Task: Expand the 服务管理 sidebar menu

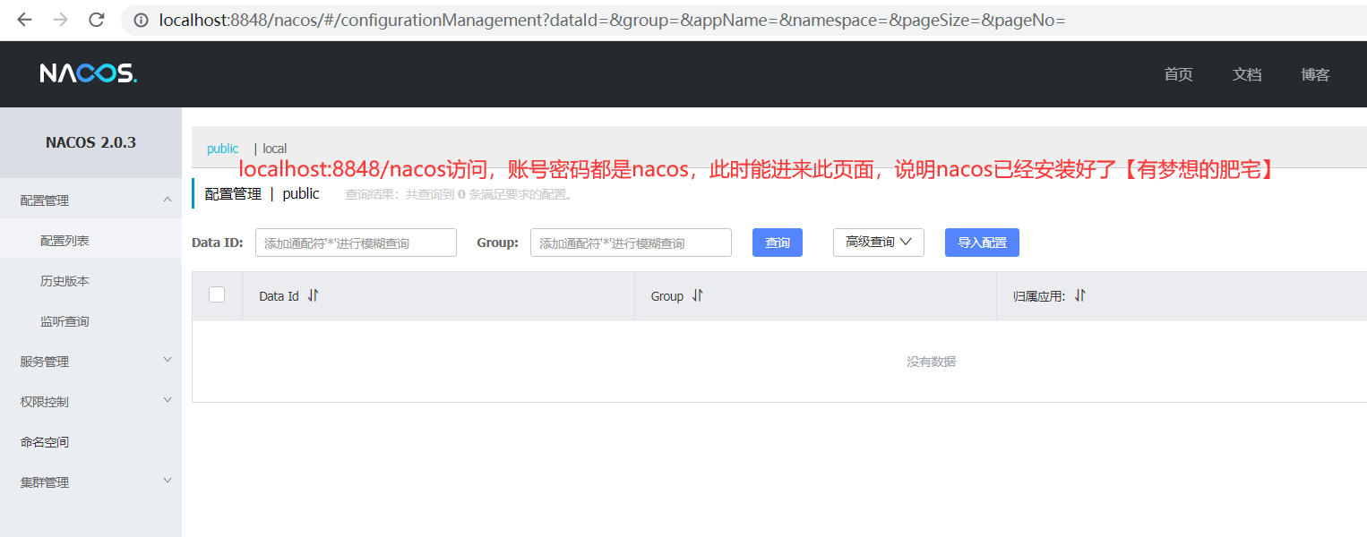Action: [x=90, y=362]
